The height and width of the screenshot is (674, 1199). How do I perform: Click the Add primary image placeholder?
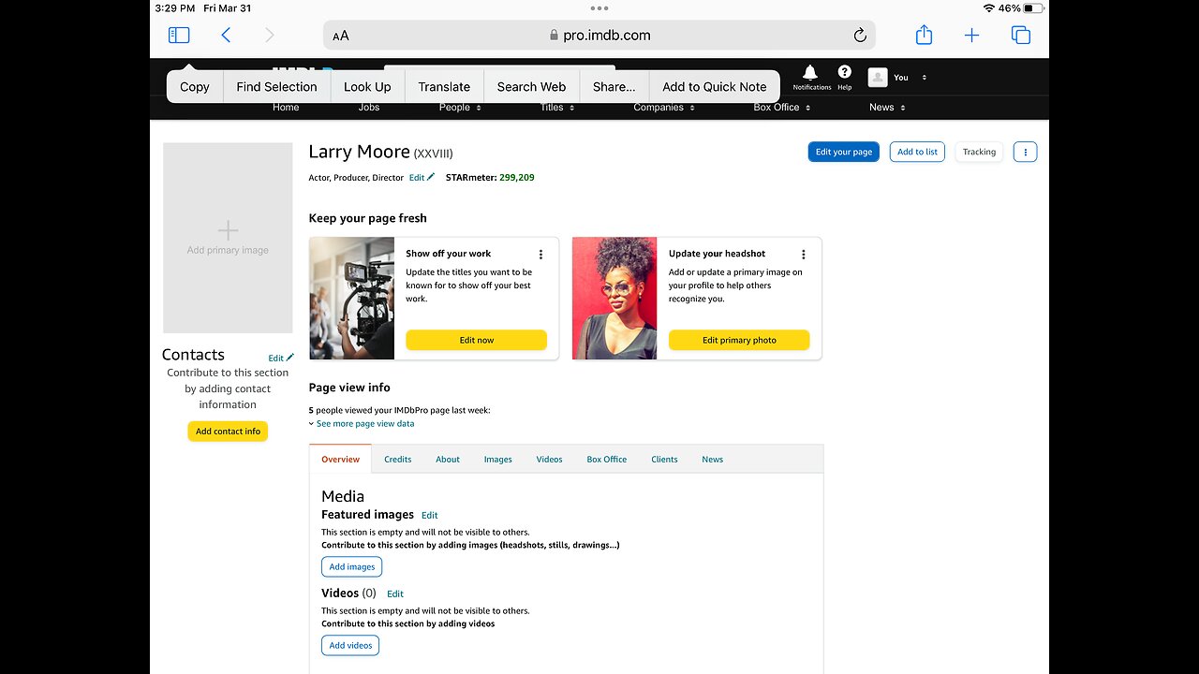click(x=228, y=238)
